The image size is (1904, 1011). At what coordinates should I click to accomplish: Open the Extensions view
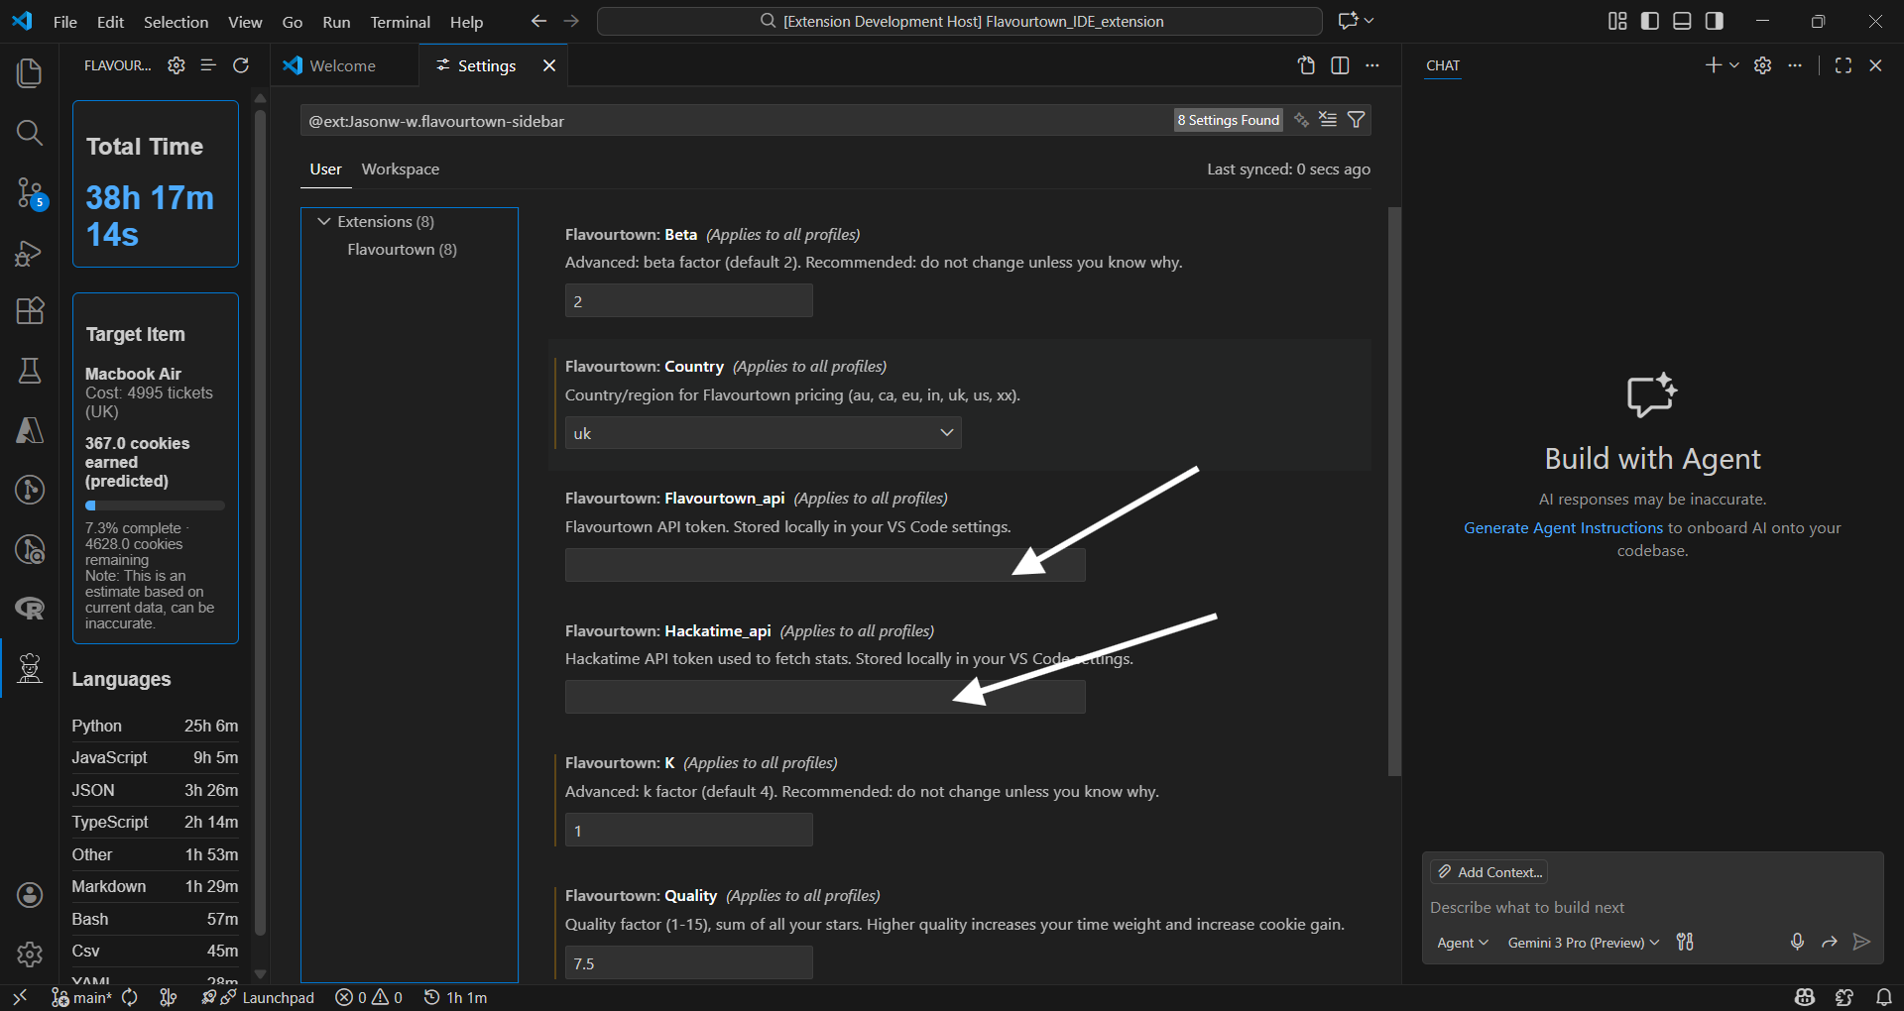point(30,311)
